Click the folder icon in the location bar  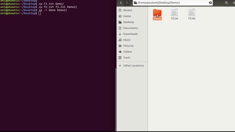135,3
